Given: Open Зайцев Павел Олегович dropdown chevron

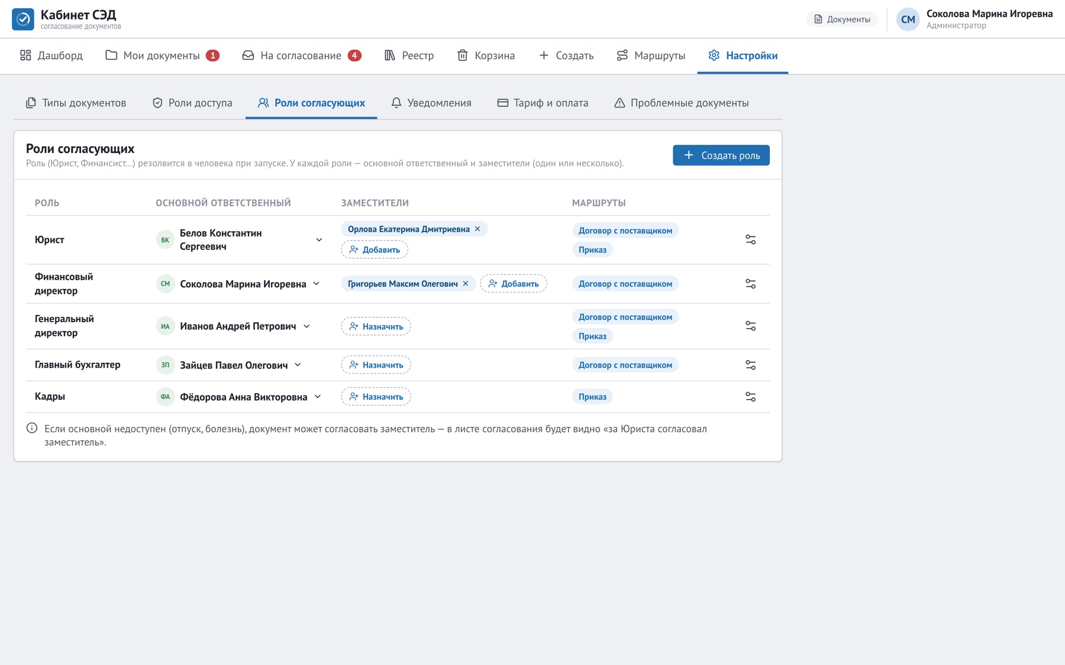Looking at the screenshot, I should coord(298,365).
